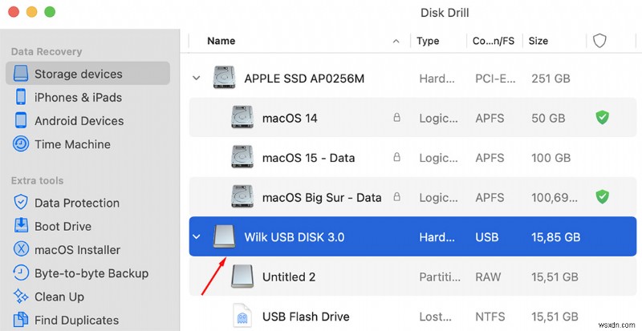Click the 15,85 GB size value
Viewport: 642px width, 331px height.
coord(555,237)
